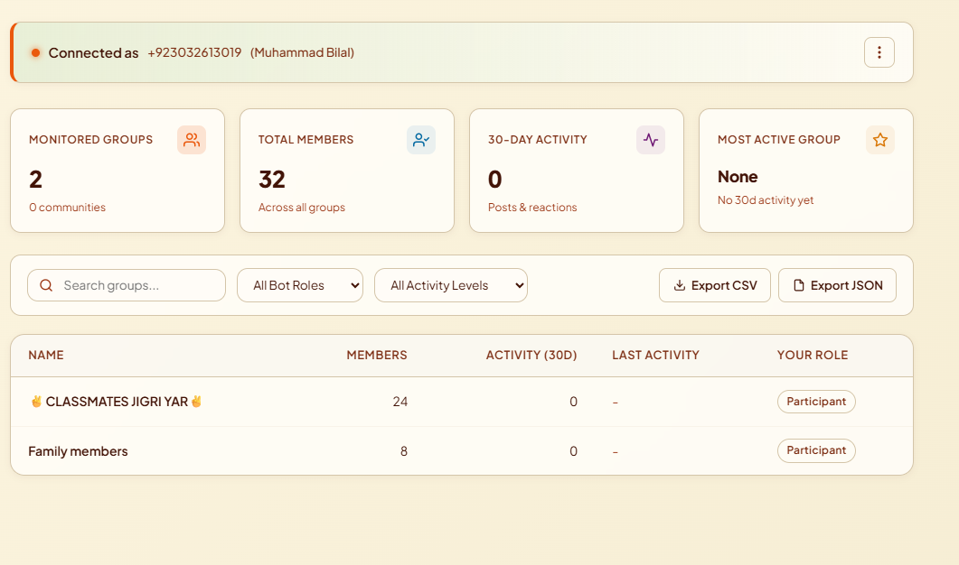959x565 pixels.
Task: Click the search magnifier icon
Action: coord(46,285)
